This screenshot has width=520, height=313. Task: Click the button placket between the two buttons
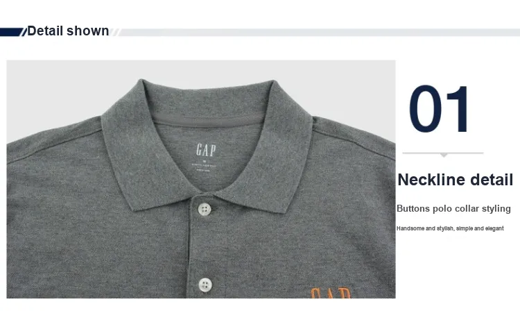point(205,247)
